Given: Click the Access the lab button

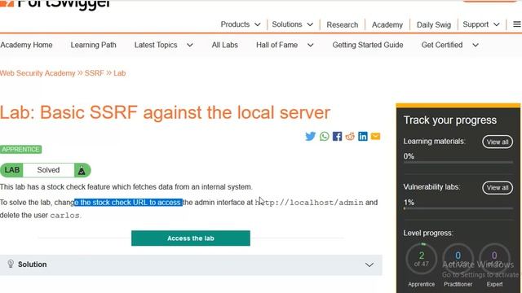Looking at the screenshot, I should pyautogui.click(x=191, y=238).
